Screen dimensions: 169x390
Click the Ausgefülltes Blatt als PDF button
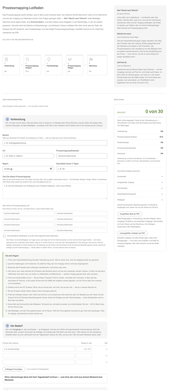(x=130, y=214)
